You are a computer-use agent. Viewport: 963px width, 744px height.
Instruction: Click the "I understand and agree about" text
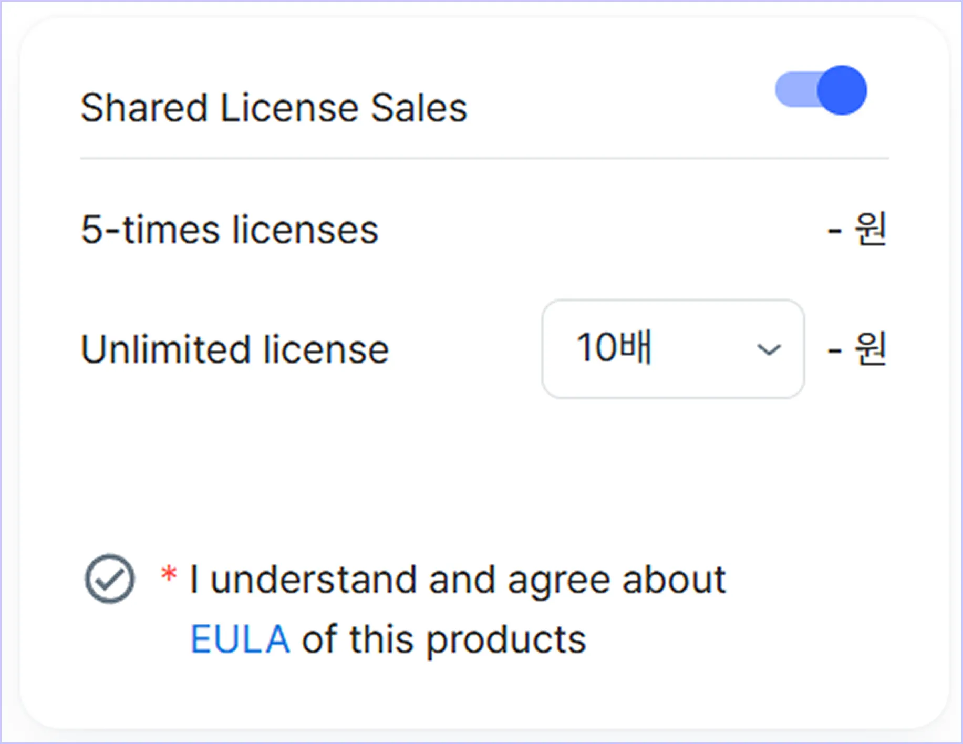point(458,580)
